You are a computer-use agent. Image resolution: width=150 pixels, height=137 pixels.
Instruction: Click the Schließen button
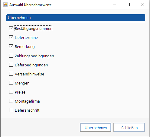pos(129,127)
